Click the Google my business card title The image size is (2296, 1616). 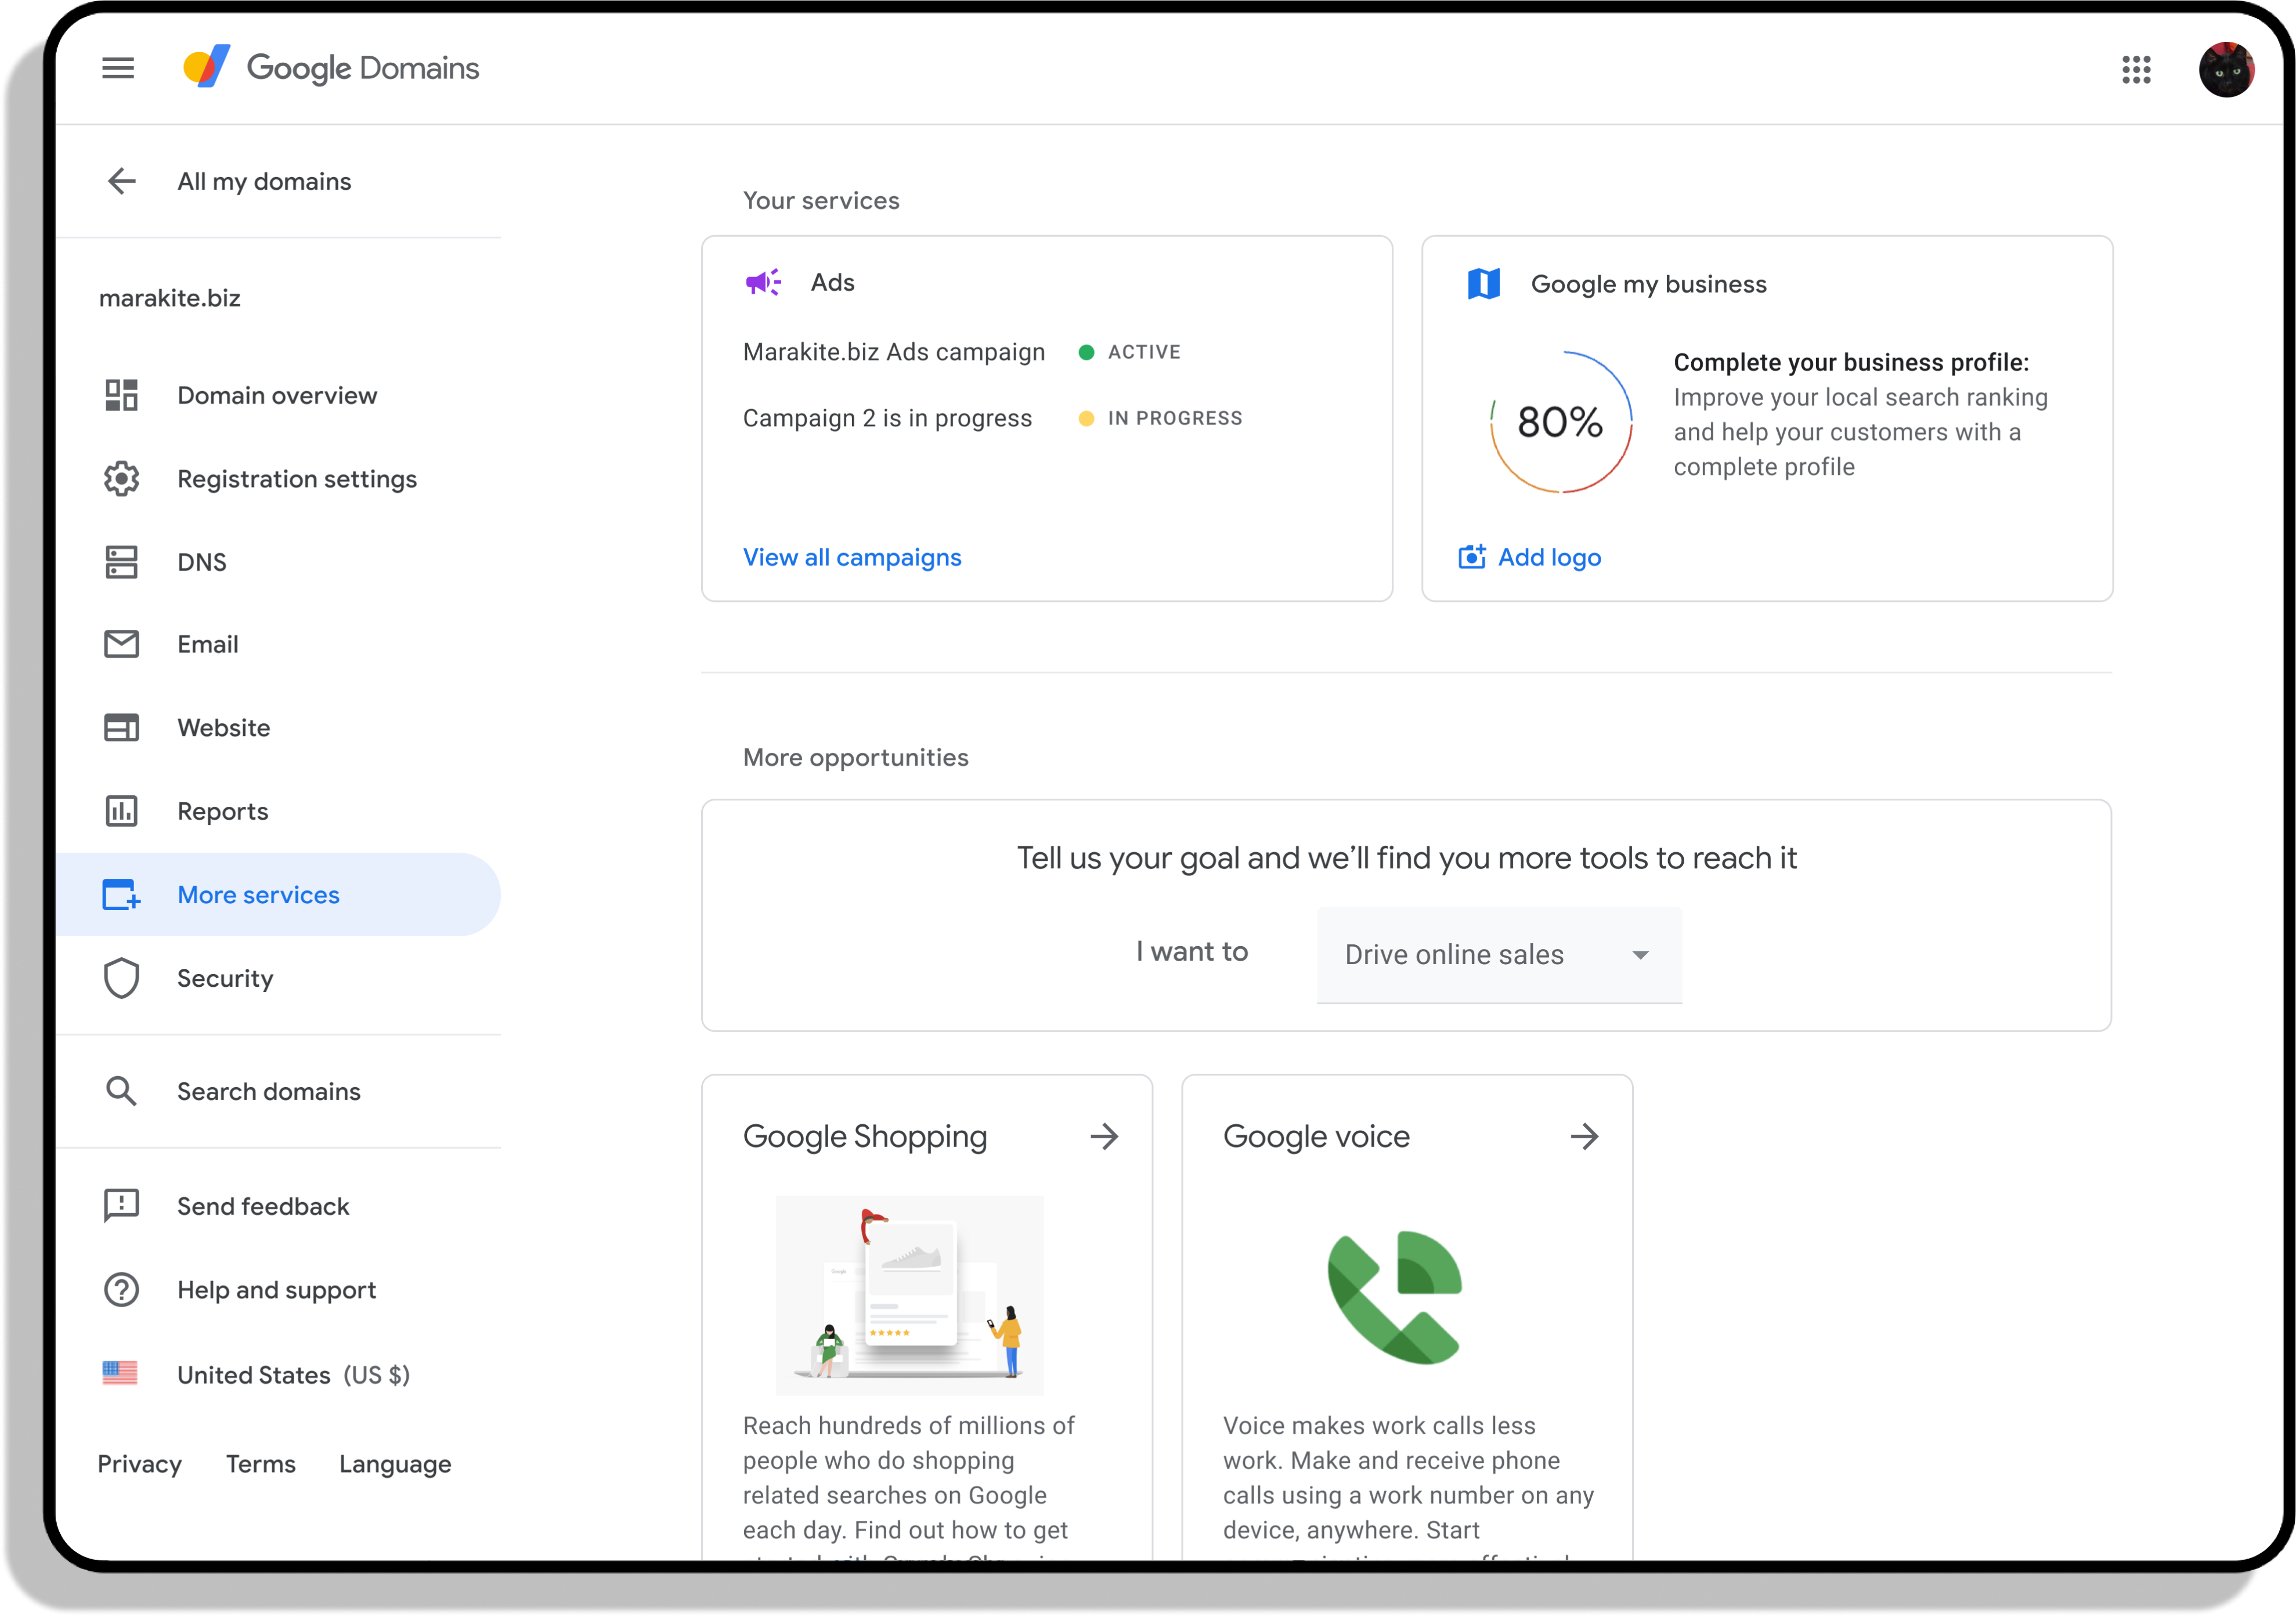1649,284
